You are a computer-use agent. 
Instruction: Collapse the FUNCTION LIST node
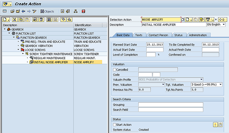point(9,33)
